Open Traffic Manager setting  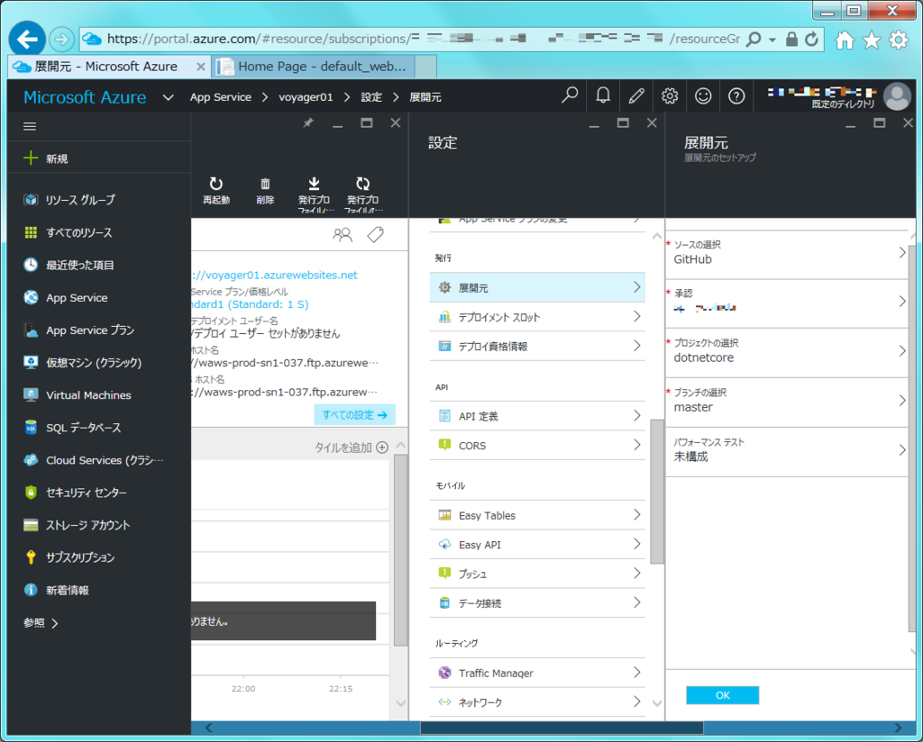537,673
